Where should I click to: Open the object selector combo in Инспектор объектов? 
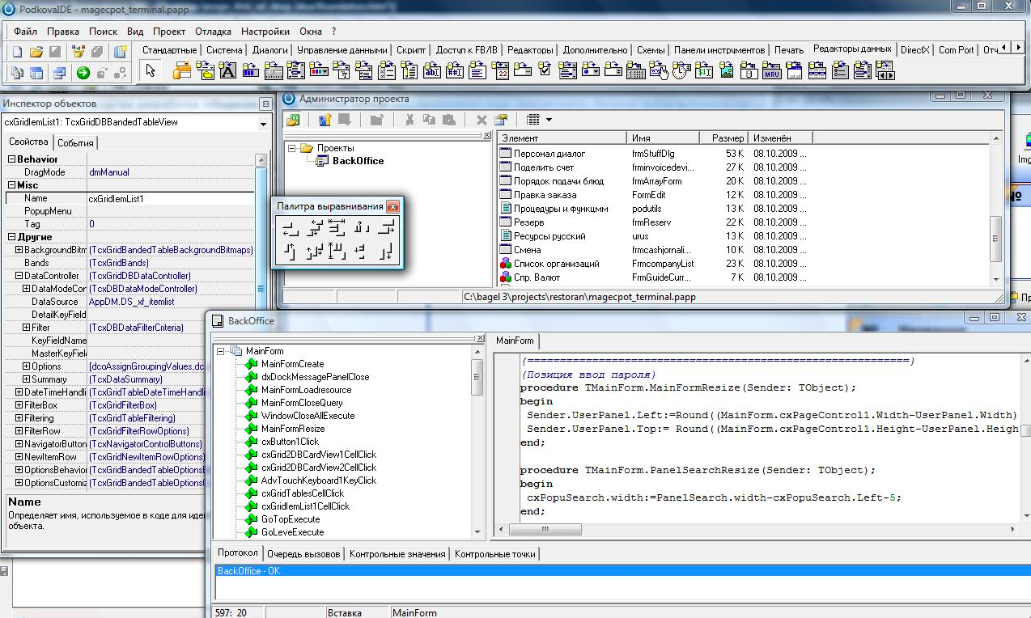pyautogui.click(x=263, y=123)
